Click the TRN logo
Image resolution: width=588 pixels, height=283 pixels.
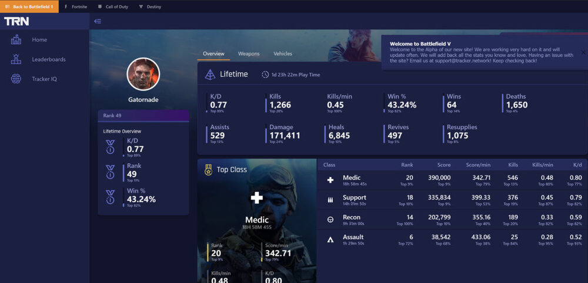pos(16,21)
